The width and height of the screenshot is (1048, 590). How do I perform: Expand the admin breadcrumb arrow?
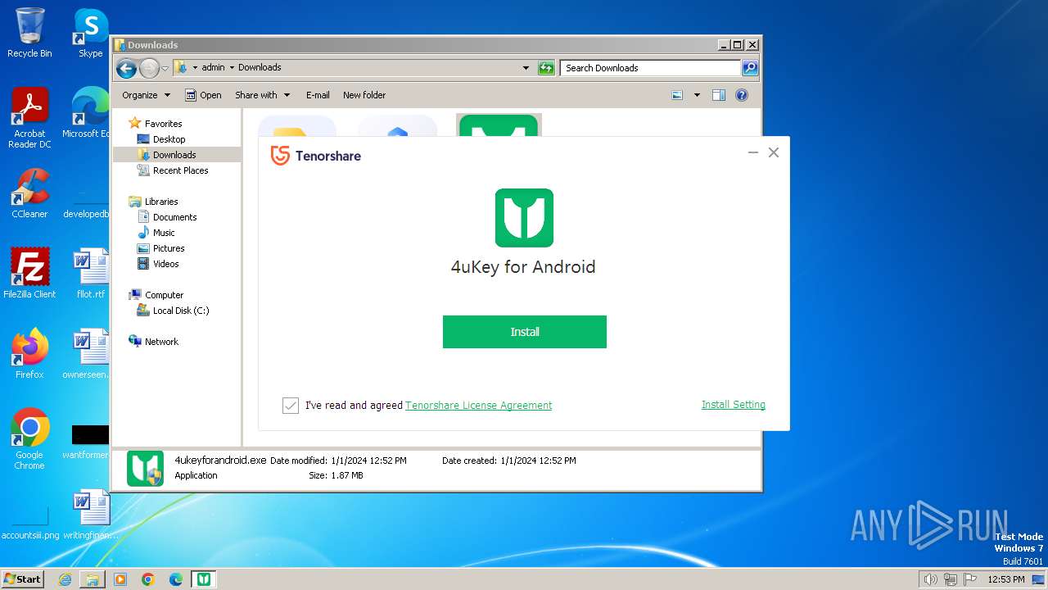pyautogui.click(x=232, y=68)
